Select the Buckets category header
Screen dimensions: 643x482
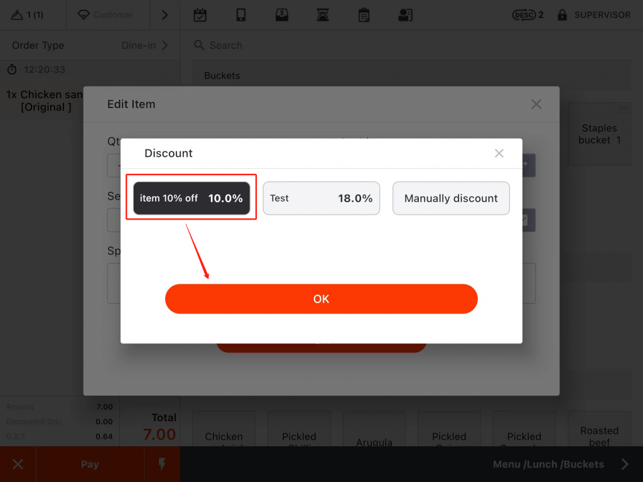(x=412, y=75)
